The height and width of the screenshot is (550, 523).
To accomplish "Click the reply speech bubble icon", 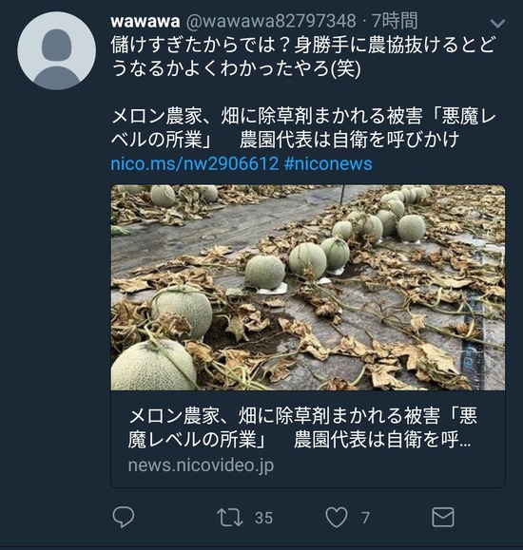I will (x=124, y=517).
